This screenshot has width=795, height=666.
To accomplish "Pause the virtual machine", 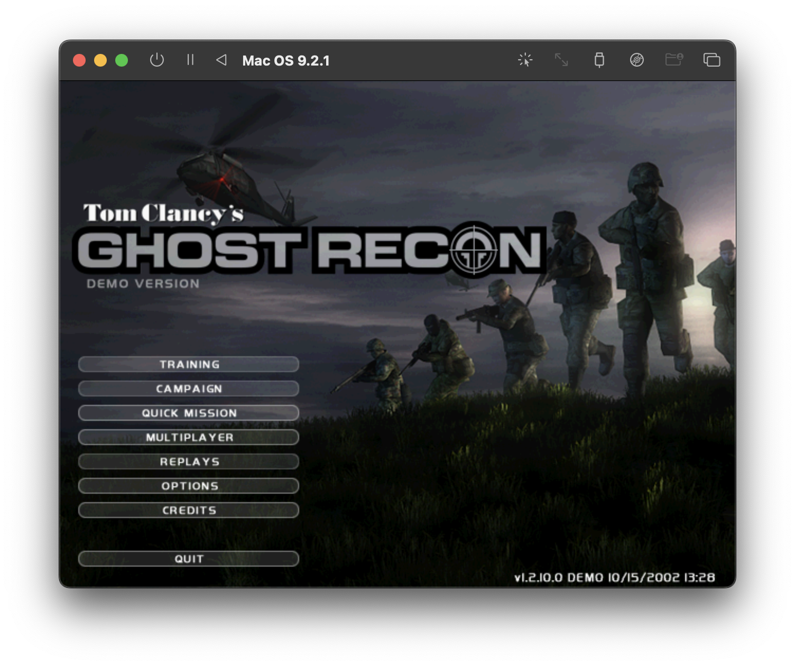I will click(190, 60).
